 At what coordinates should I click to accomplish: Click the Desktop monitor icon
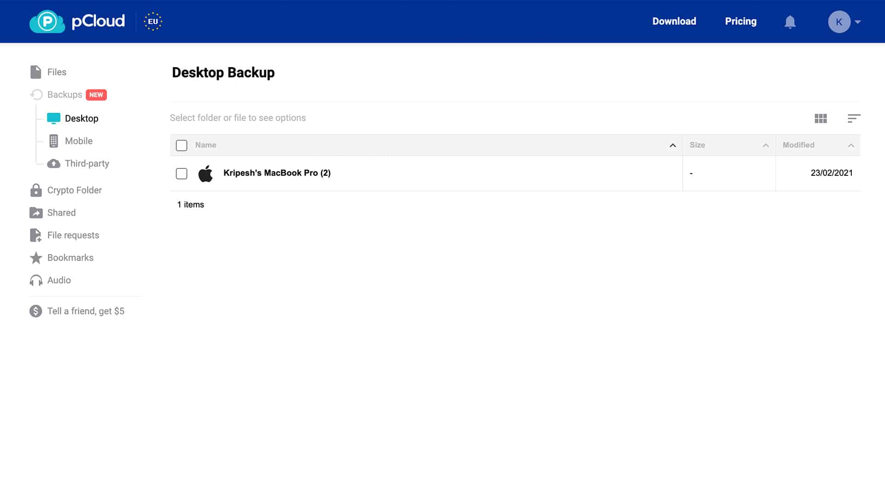click(53, 118)
